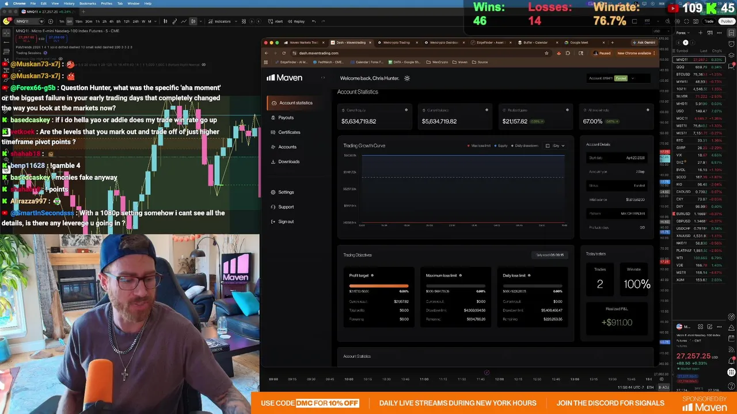Screen dimensions: 737x414
Task: Select the 1h chart timeframe
Action: click(x=98, y=21)
